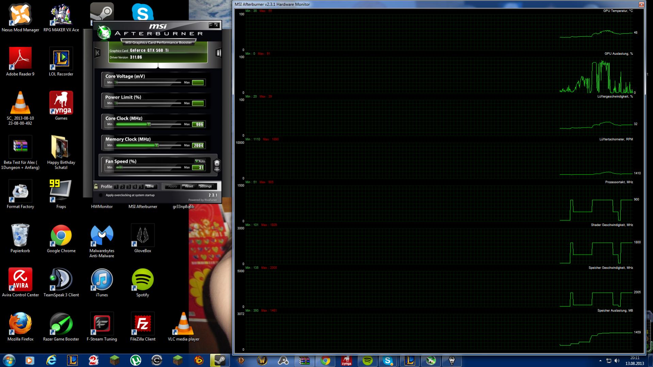The height and width of the screenshot is (367, 653).
Task: Select profile slot 4
Action: click(x=135, y=186)
